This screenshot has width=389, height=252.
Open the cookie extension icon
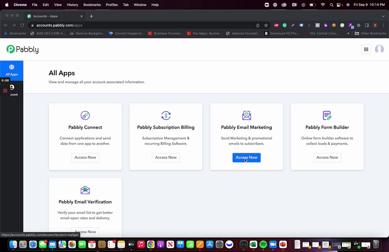(x=334, y=25)
